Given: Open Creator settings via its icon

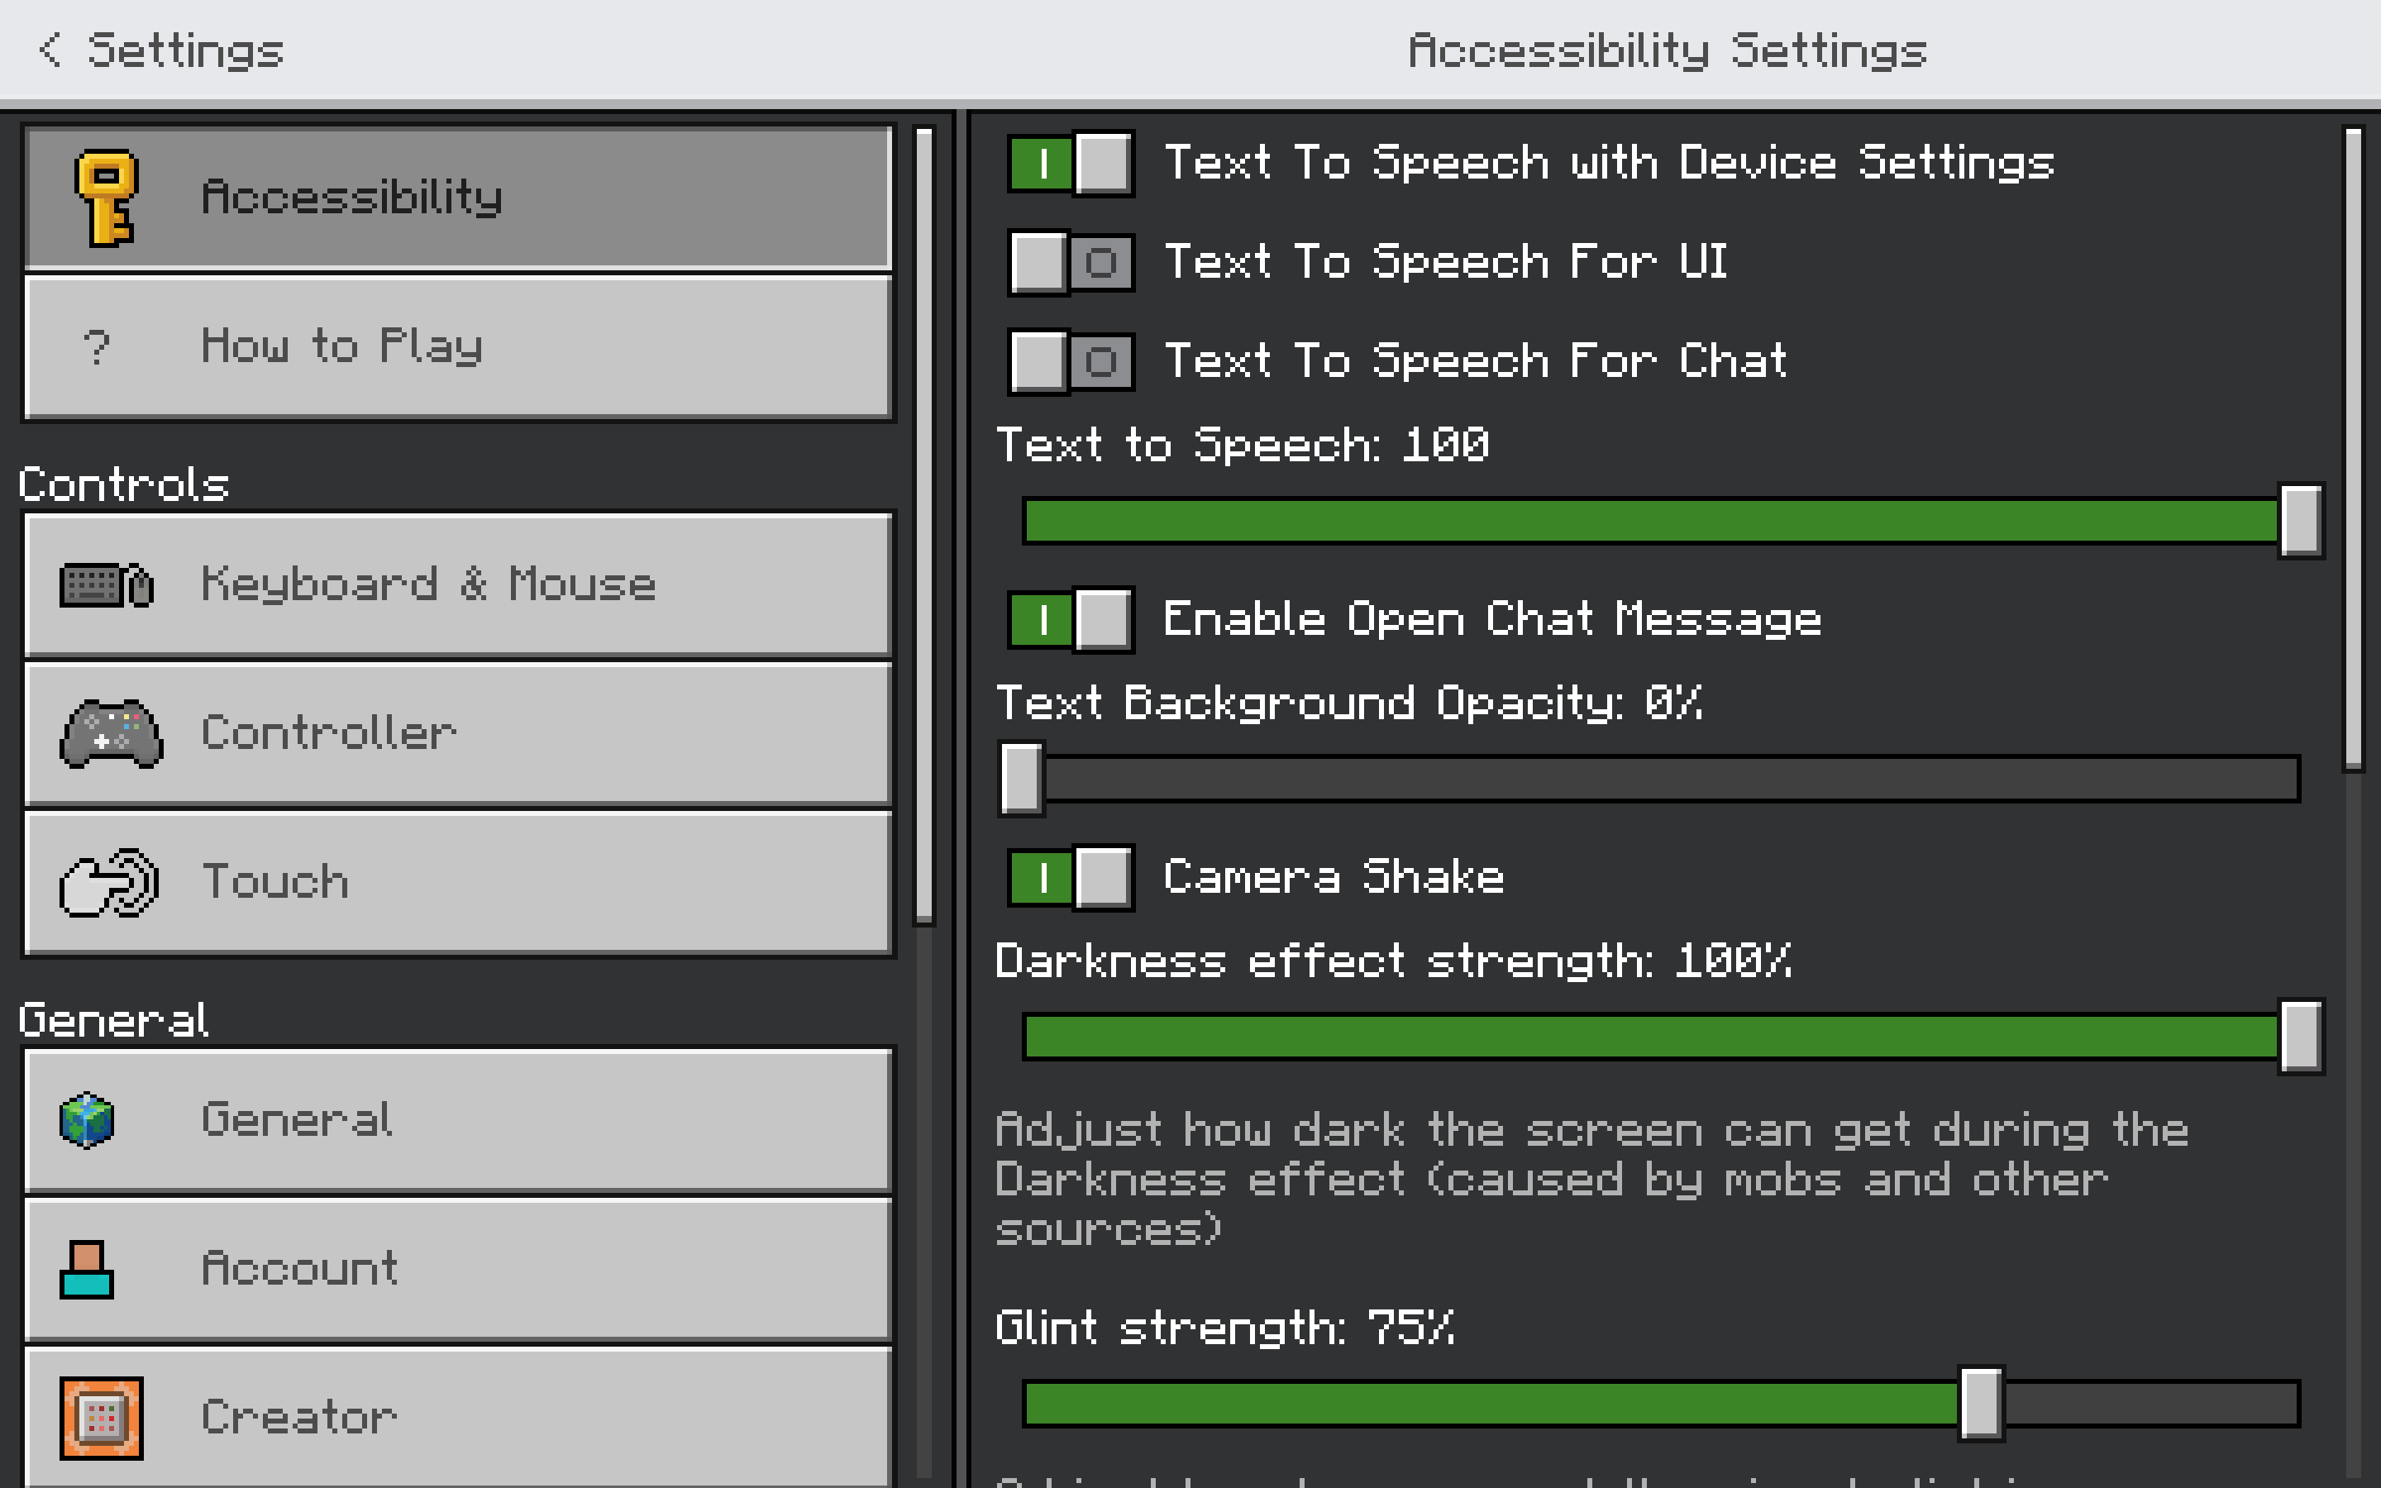Looking at the screenshot, I should pyautogui.click(x=102, y=1417).
